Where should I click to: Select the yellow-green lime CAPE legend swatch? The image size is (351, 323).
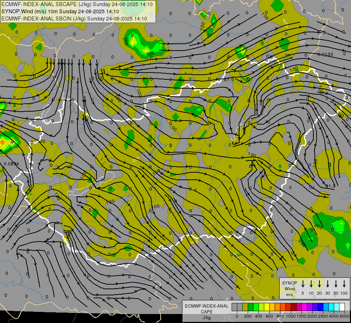click(261, 307)
